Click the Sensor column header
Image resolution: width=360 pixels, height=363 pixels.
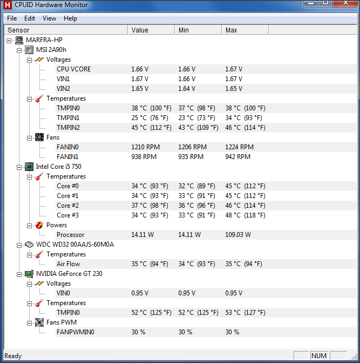[x=66, y=30]
